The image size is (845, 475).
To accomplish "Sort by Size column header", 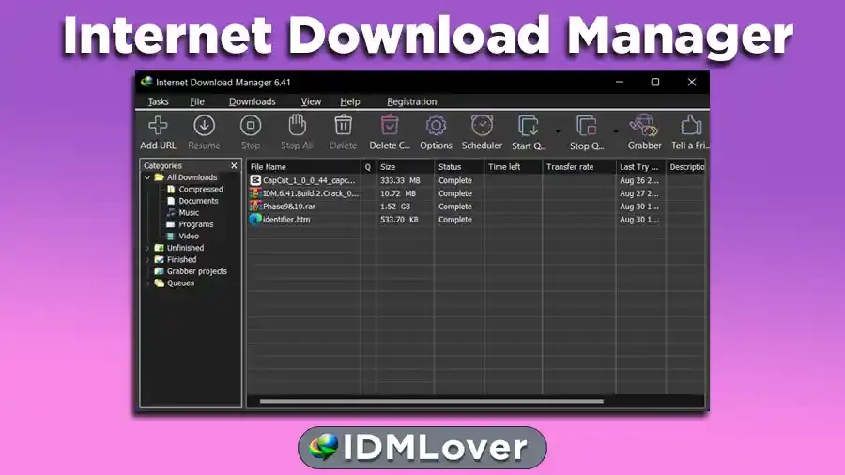I will coord(405,167).
